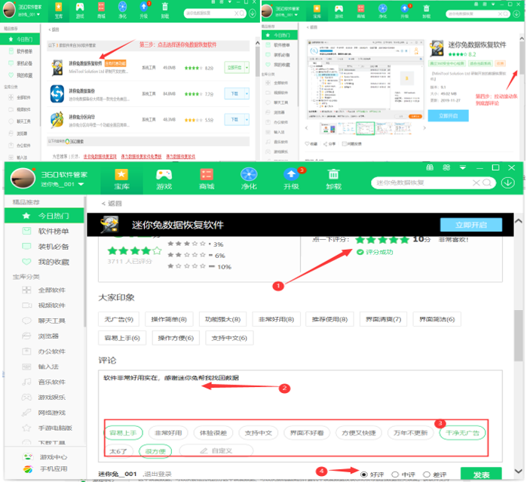Viewport: 527px width, 482px height.
Task: Click 网络游戏 category icon in front sidebar
Action: (26, 413)
